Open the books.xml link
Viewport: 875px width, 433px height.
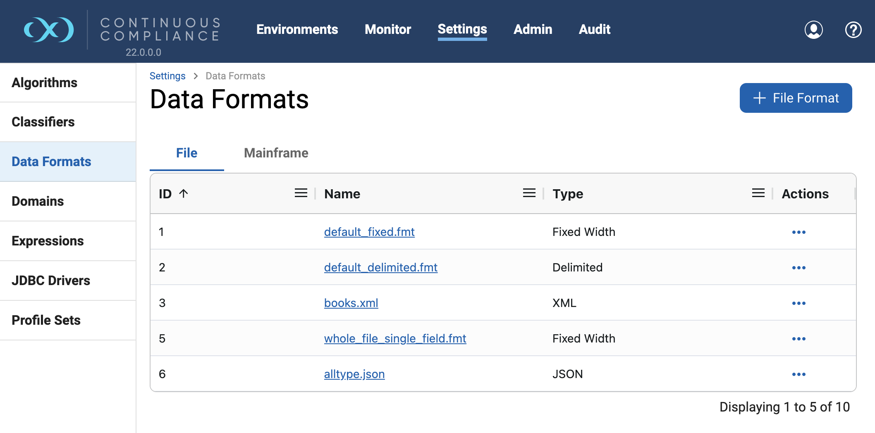point(351,303)
